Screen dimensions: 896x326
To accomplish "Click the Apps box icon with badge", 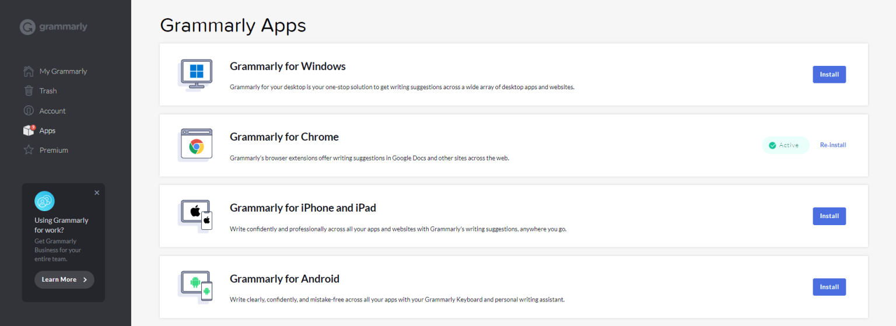I will click(29, 131).
